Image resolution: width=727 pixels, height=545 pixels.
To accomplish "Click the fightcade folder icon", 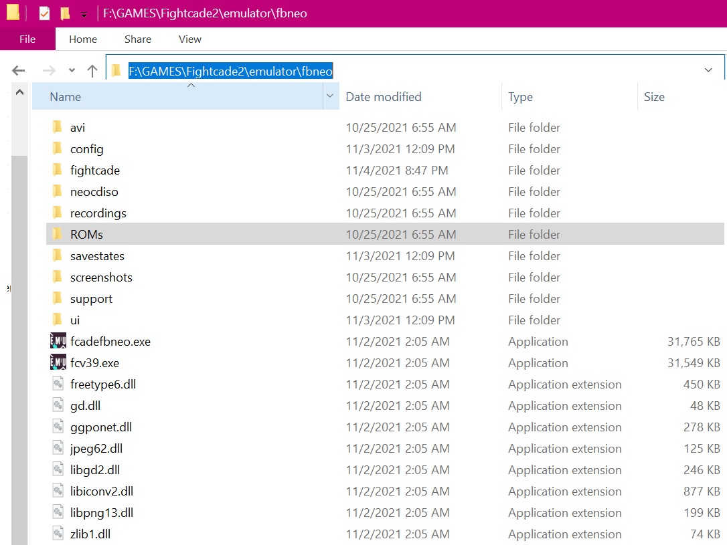I will click(x=58, y=169).
